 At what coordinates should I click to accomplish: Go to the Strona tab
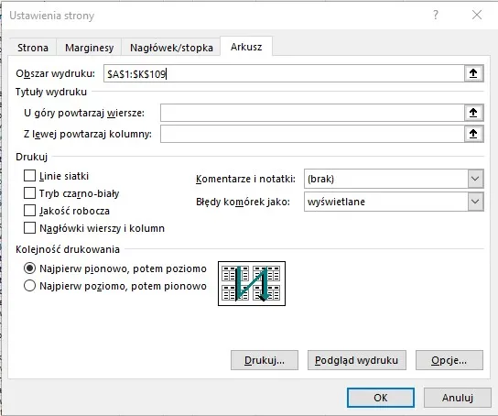coord(33,48)
